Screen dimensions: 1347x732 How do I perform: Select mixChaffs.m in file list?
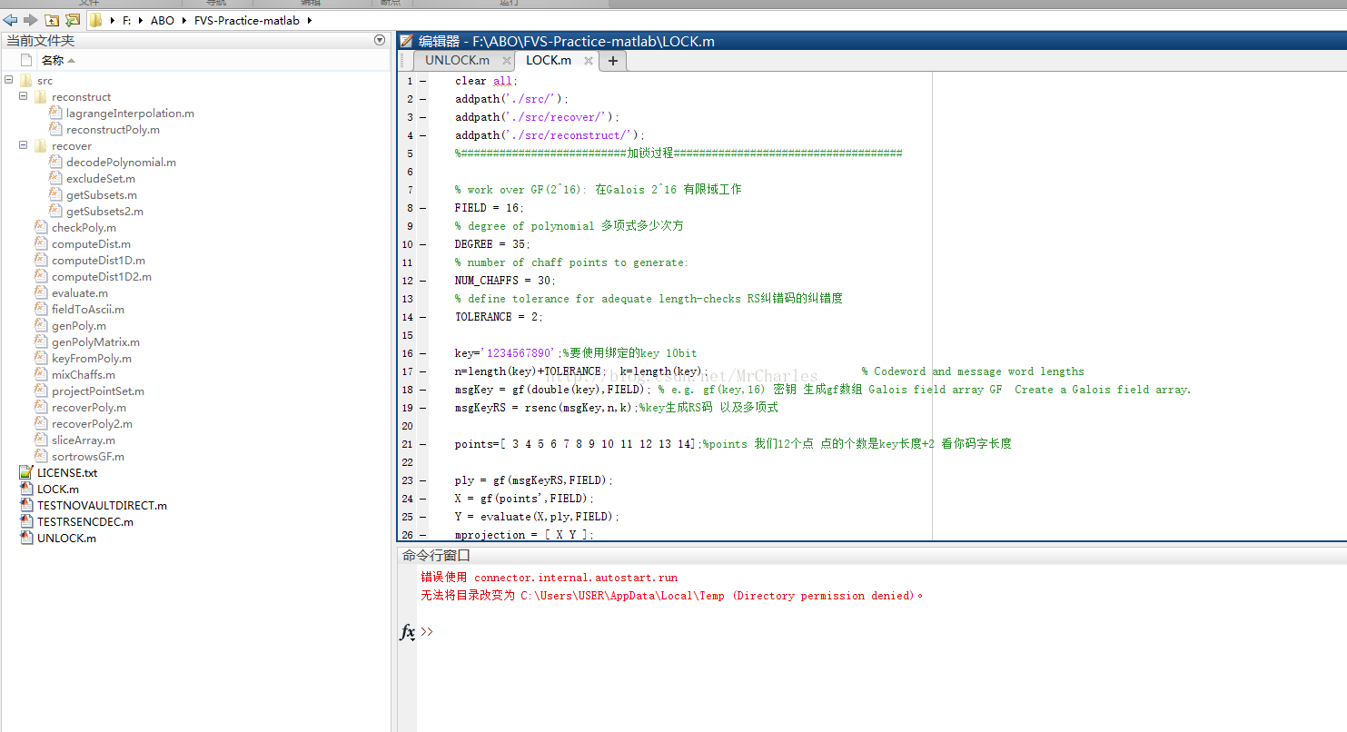tap(84, 374)
